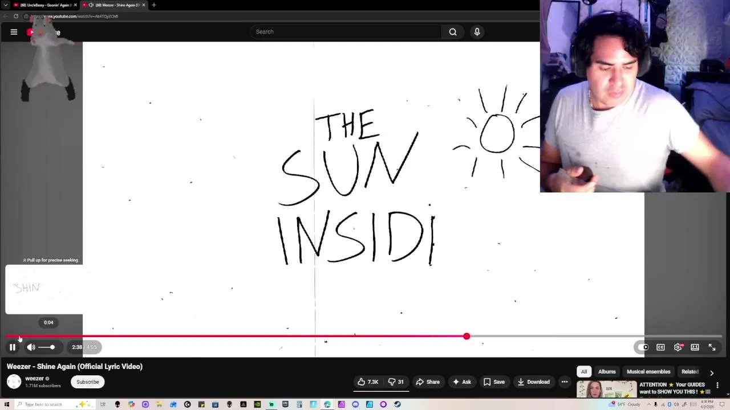Screen dimensions: 730x410
Task: Mute the video using the speaker icon
Action: coord(31,347)
